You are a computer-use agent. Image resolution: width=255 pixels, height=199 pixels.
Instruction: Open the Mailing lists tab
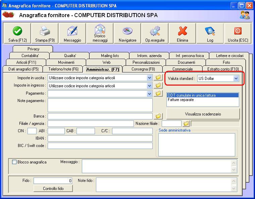[x=110, y=56]
